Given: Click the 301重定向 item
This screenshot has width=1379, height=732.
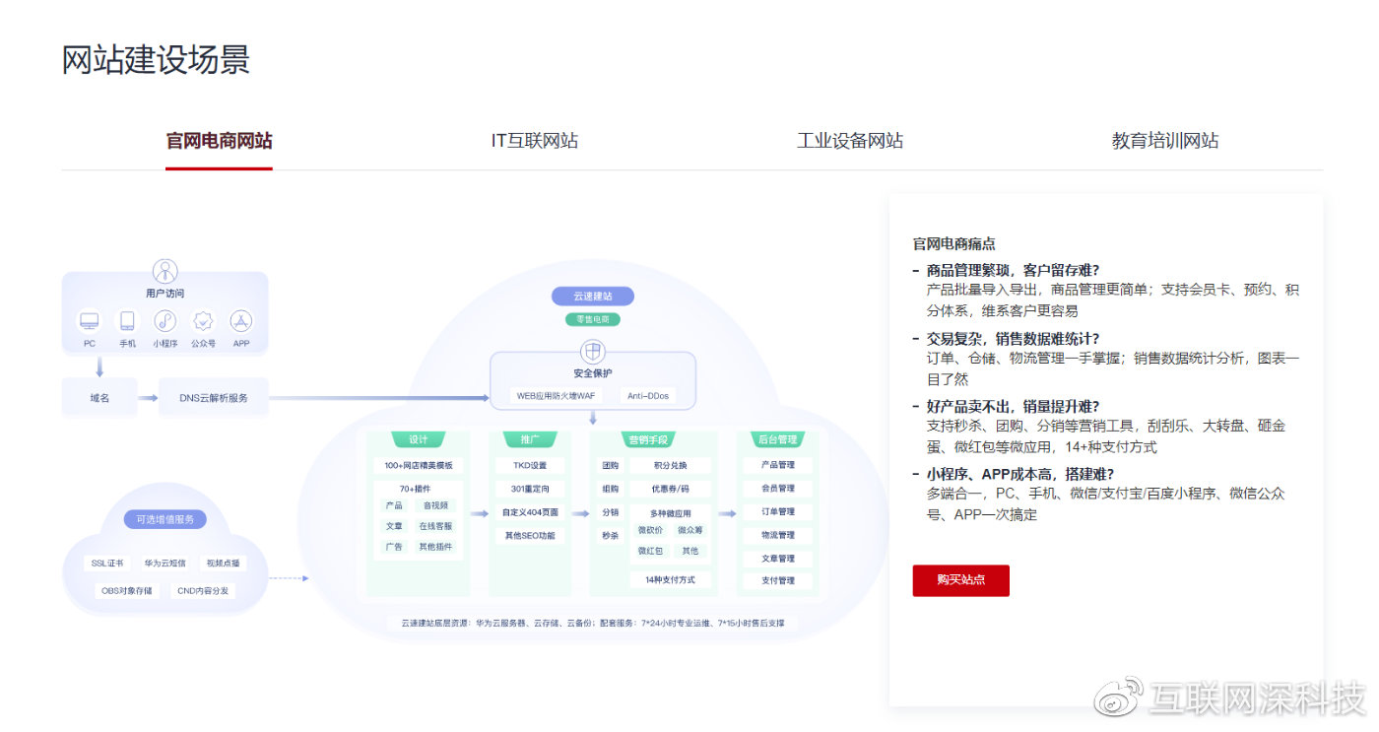Looking at the screenshot, I should [x=530, y=489].
